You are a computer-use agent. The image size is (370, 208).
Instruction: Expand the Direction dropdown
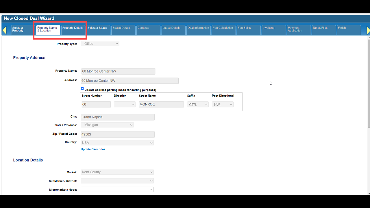(x=125, y=105)
